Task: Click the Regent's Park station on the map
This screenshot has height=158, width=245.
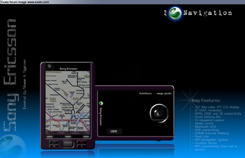Action: coord(56,126)
